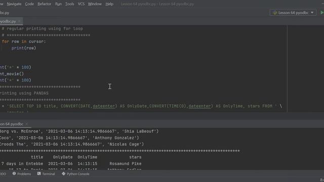The image size is (324, 182).
Task: Close the Lesson 64 pyodbc run tab
Action: pos(27,124)
